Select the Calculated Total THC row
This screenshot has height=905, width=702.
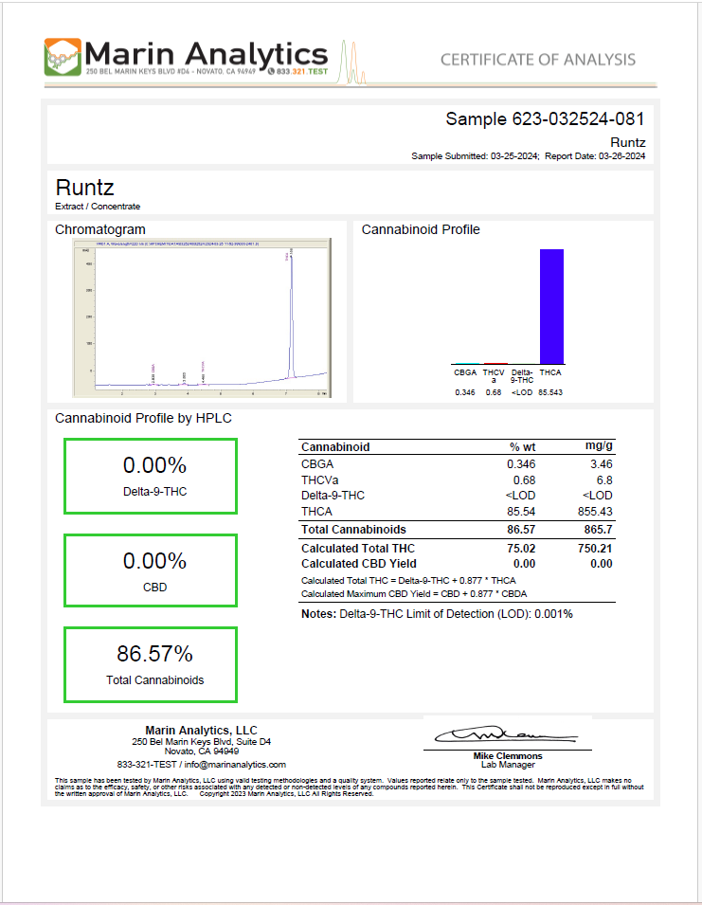click(x=457, y=548)
